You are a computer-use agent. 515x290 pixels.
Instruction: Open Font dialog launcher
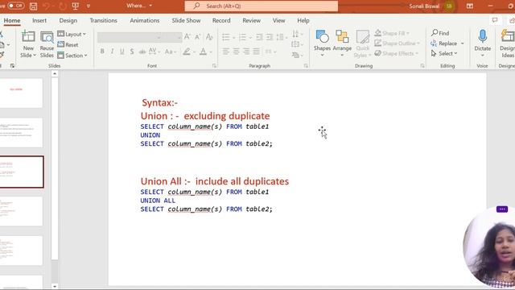pyautogui.click(x=214, y=66)
